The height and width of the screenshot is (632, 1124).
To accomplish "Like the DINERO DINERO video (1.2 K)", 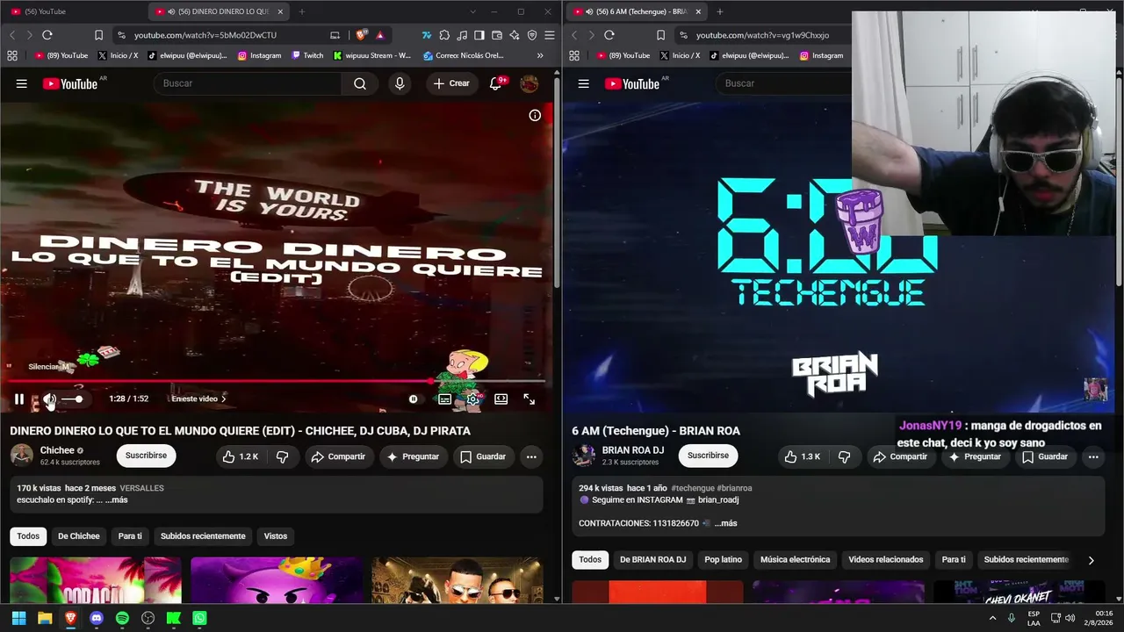I will 241,456.
